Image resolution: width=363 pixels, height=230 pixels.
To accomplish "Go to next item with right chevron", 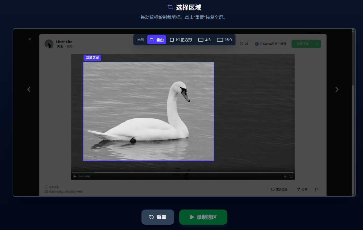I will coord(337,89).
